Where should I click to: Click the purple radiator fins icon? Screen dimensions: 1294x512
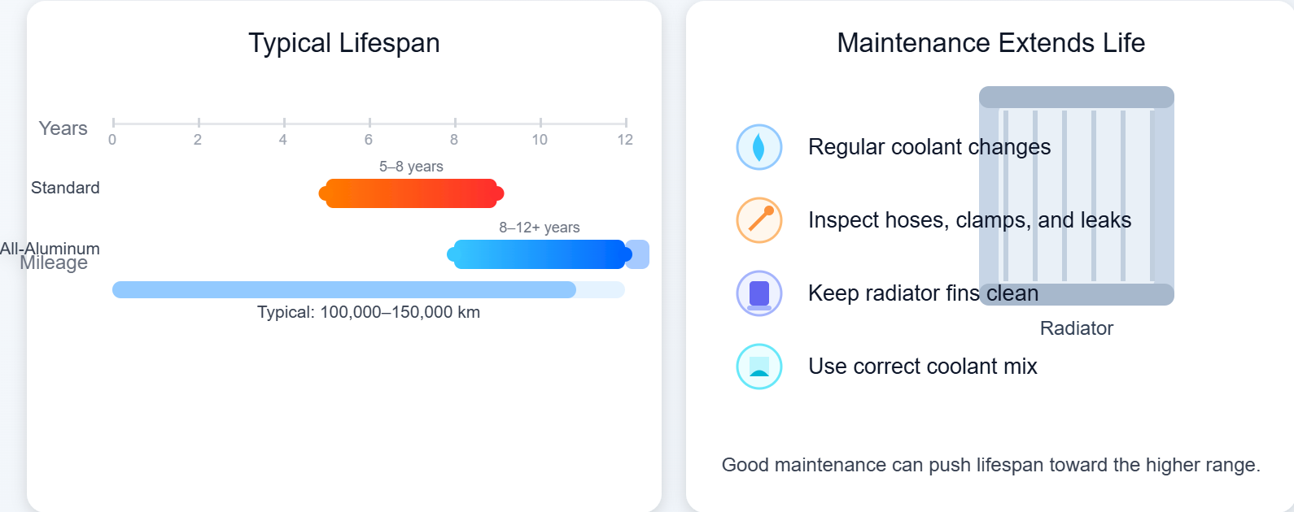(x=758, y=293)
